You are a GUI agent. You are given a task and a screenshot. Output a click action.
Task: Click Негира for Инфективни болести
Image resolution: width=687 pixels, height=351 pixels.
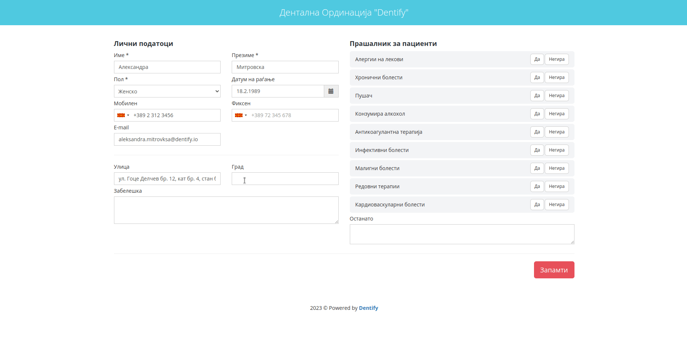[557, 150]
